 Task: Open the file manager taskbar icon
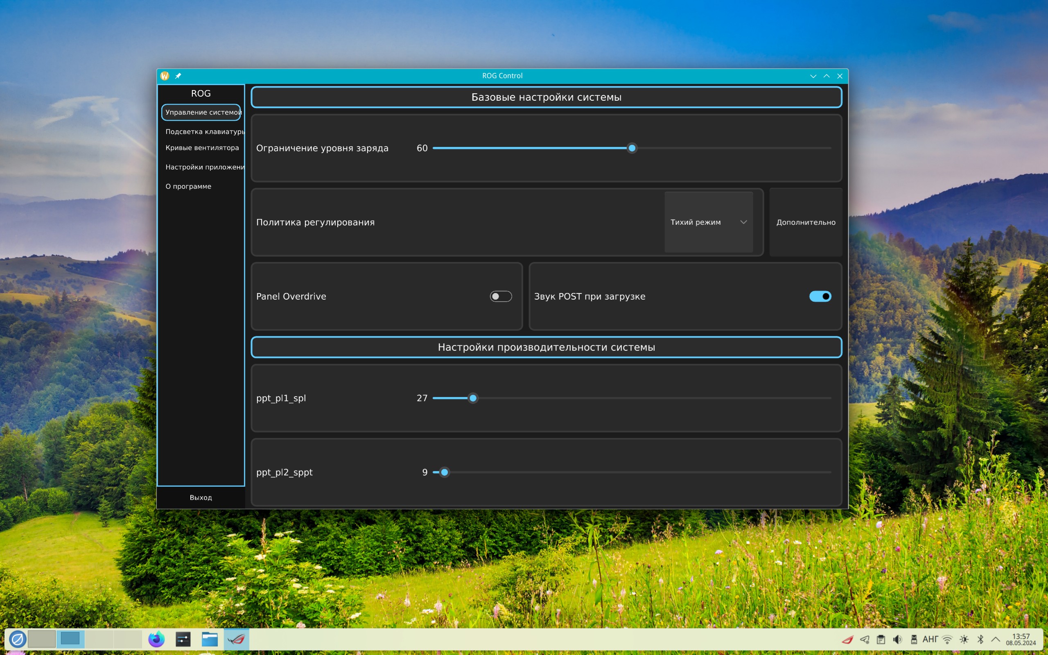pos(210,639)
